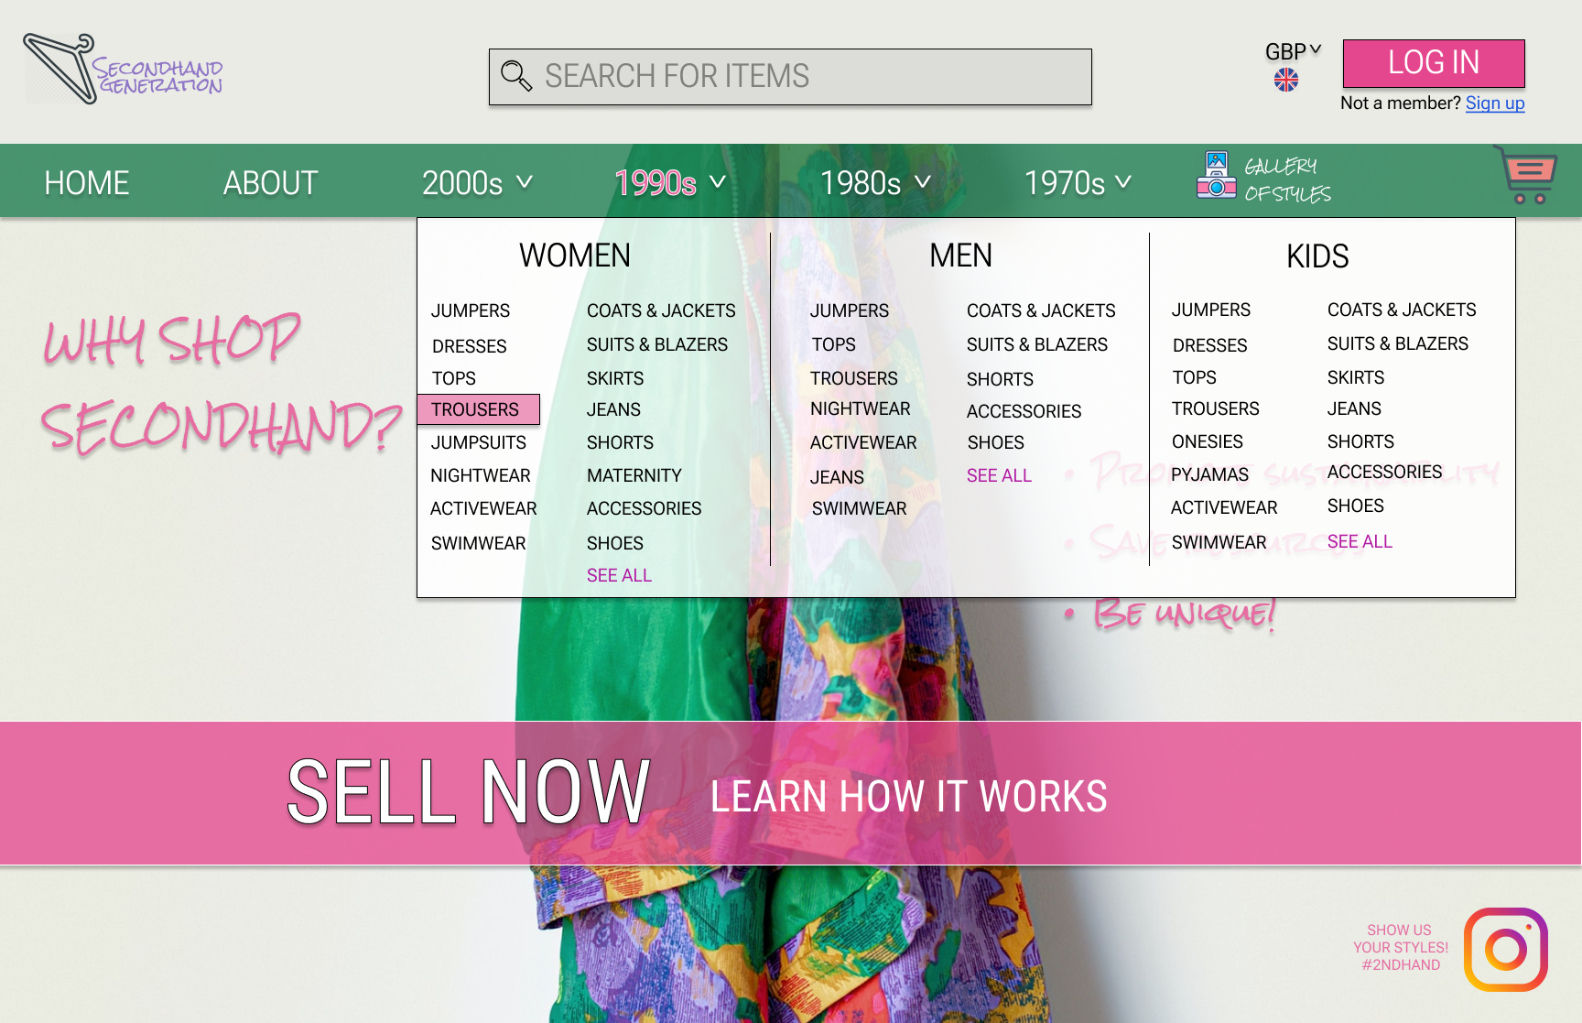Screen dimensions: 1582x1023
Task: Go to the HOME page
Action: (x=87, y=183)
